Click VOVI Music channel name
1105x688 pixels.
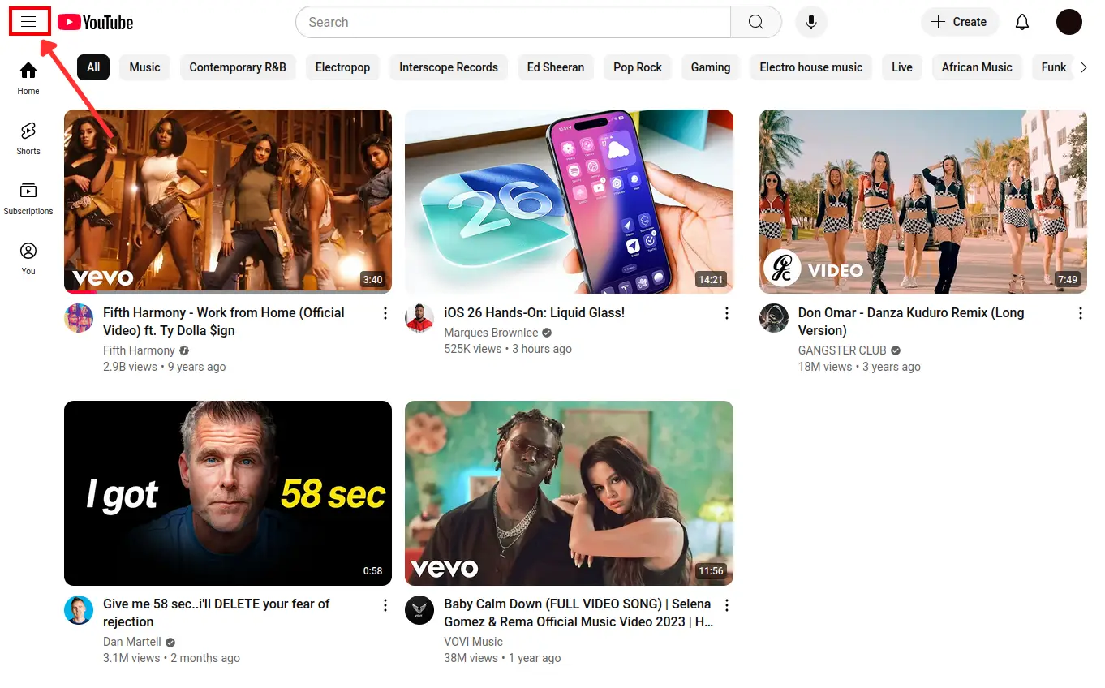(x=474, y=642)
